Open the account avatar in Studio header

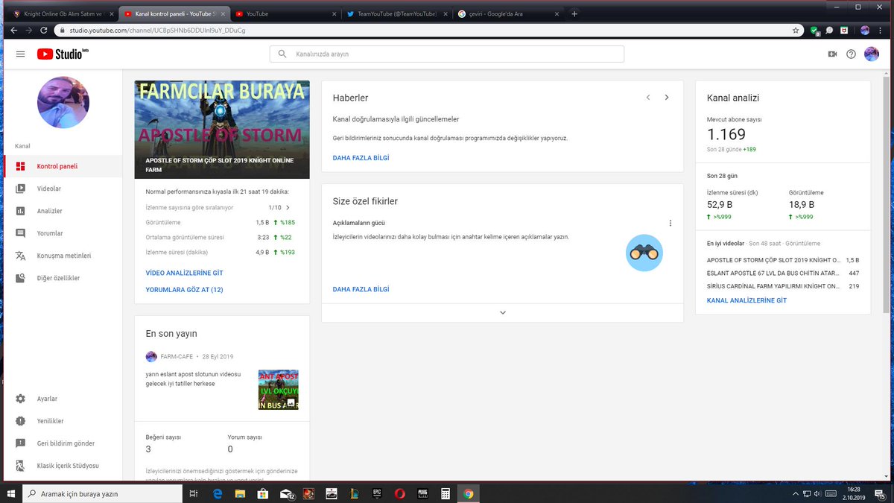(x=871, y=54)
